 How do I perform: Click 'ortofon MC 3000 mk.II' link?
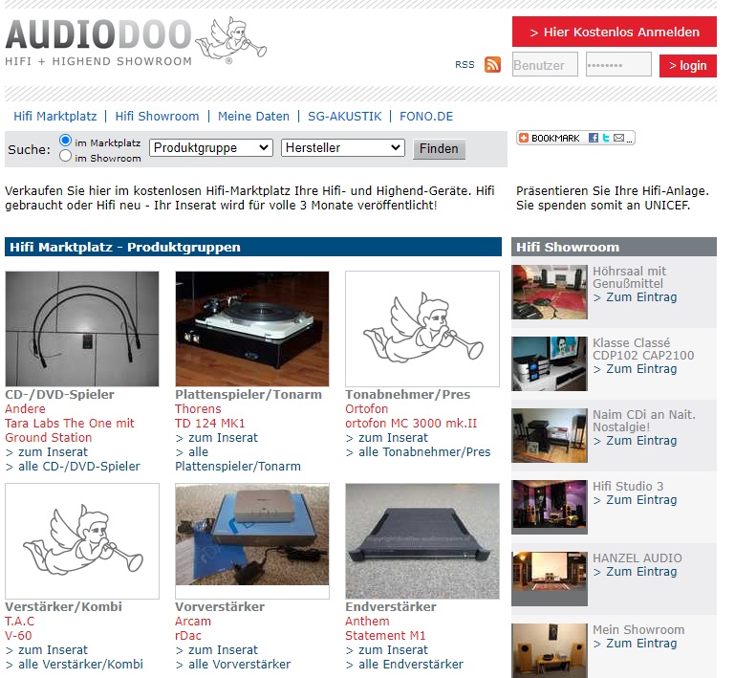(x=411, y=424)
